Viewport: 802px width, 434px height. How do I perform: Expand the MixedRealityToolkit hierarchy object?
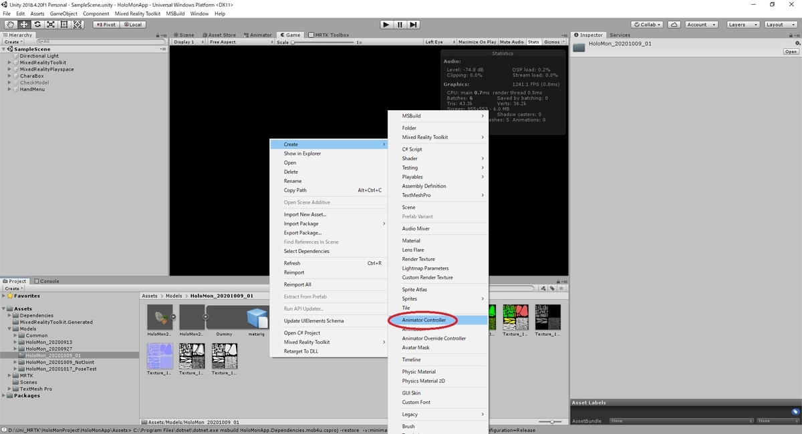click(x=10, y=63)
